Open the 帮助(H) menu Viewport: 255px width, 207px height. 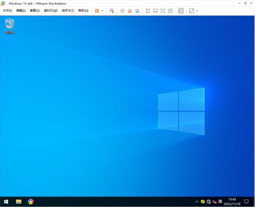tap(83, 11)
